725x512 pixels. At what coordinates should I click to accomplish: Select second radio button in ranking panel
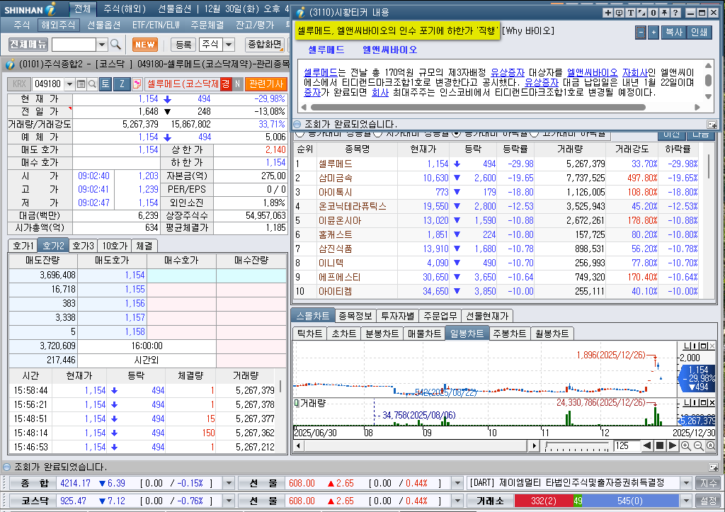378,134
